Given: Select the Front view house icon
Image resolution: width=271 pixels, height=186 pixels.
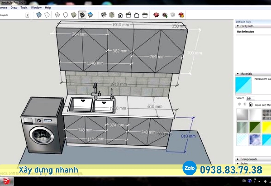Looking at the screenshot, I should tap(120, 15).
